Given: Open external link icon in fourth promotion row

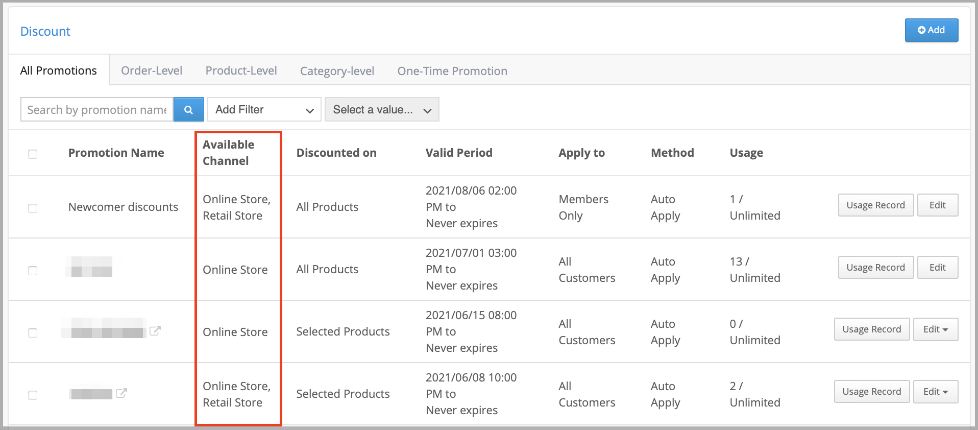Looking at the screenshot, I should pos(121,393).
